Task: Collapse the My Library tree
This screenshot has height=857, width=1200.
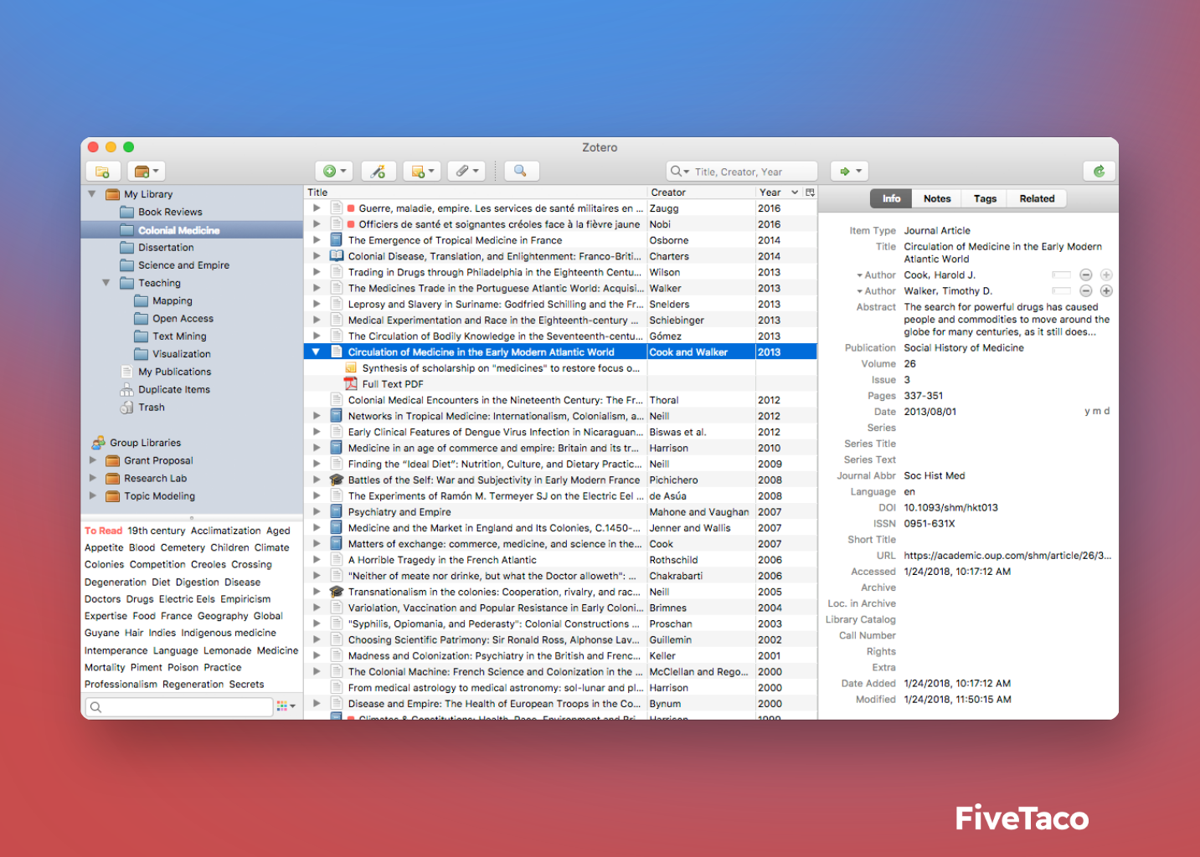Action: point(92,194)
